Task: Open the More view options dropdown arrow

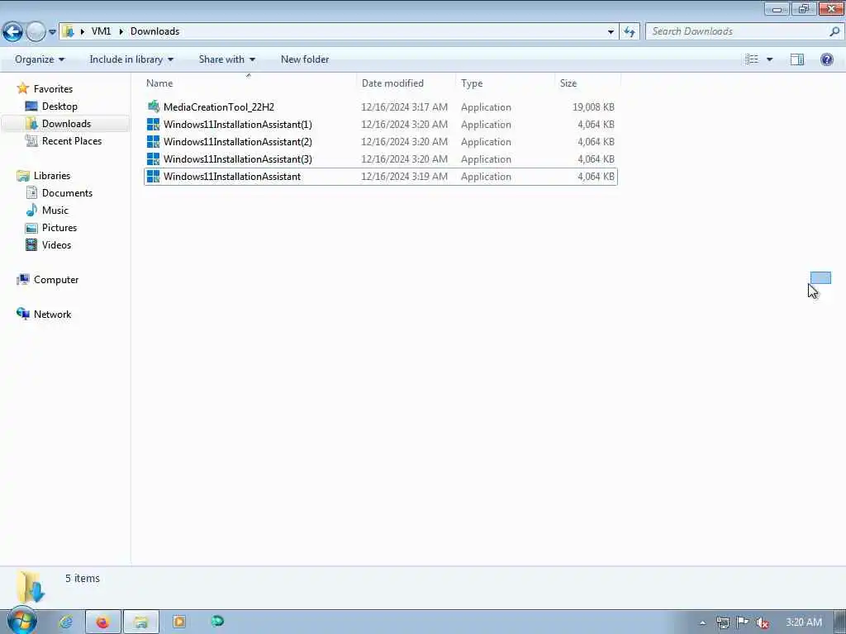Action: pyautogui.click(x=769, y=59)
